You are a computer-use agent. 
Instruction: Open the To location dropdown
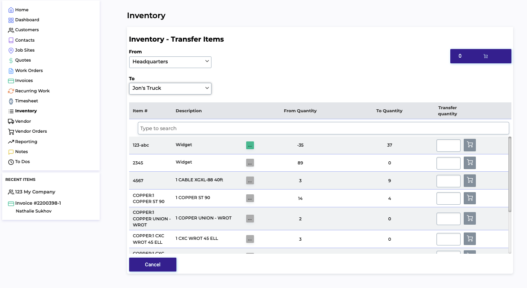click(x=170, y=88)
